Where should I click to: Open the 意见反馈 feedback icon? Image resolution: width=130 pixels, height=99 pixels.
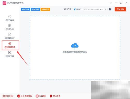coord(51,96)
